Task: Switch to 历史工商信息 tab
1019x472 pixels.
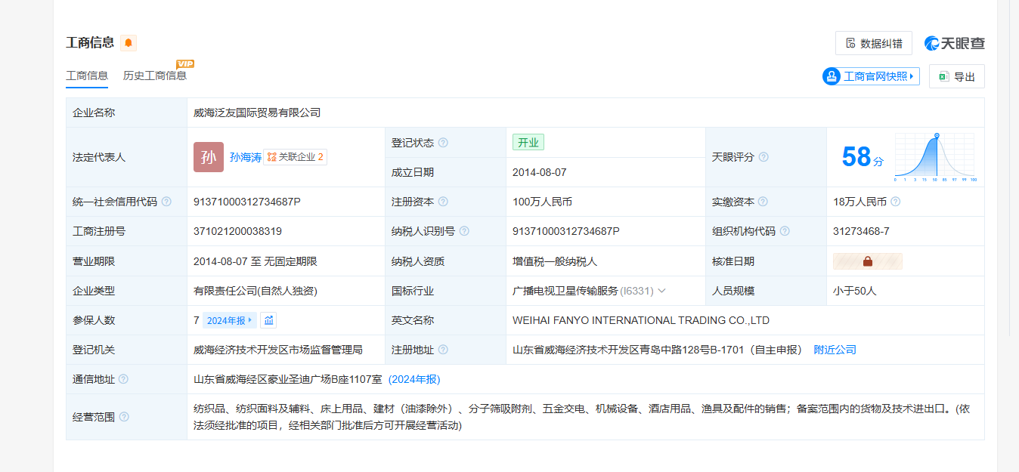Action: (155, 76)
